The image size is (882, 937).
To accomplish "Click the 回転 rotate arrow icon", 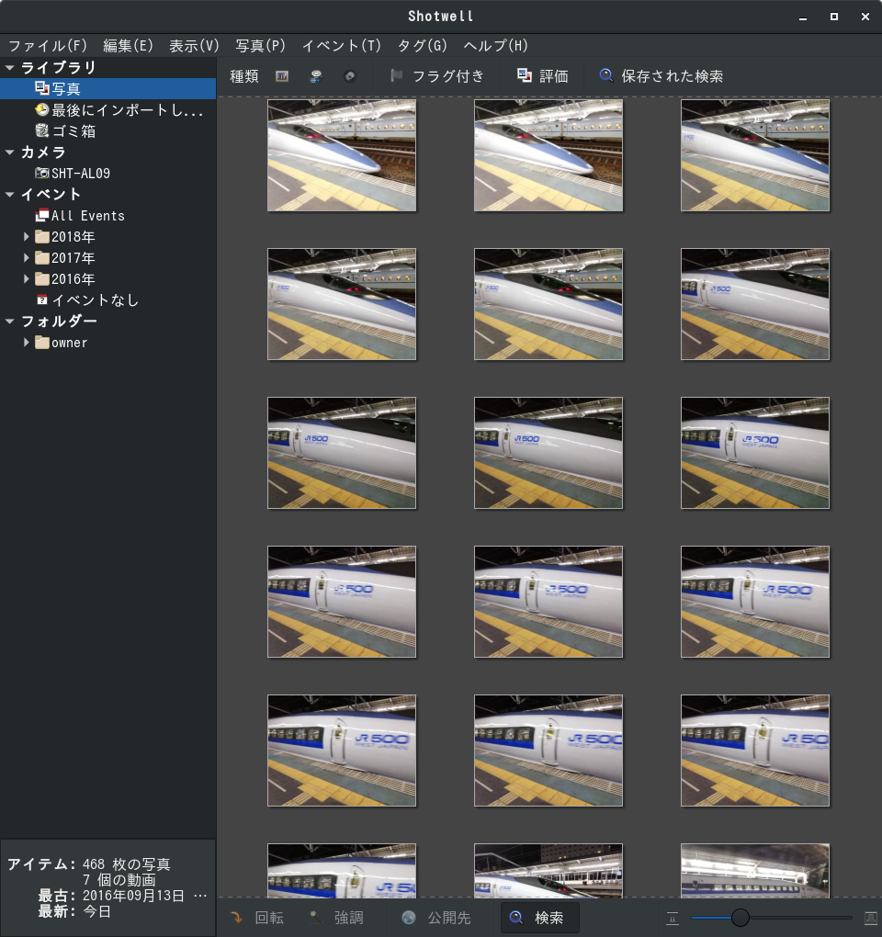I will point(237,918).
